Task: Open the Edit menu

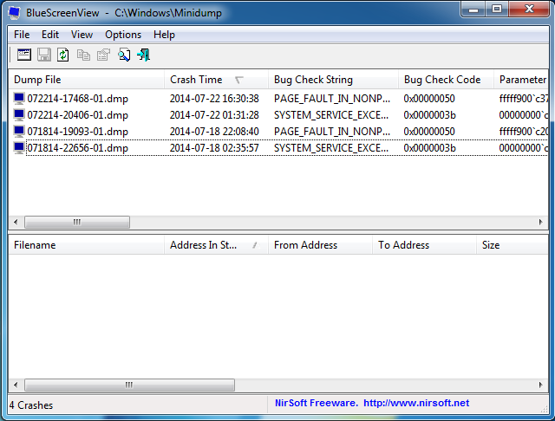Action: pos(50,35)
